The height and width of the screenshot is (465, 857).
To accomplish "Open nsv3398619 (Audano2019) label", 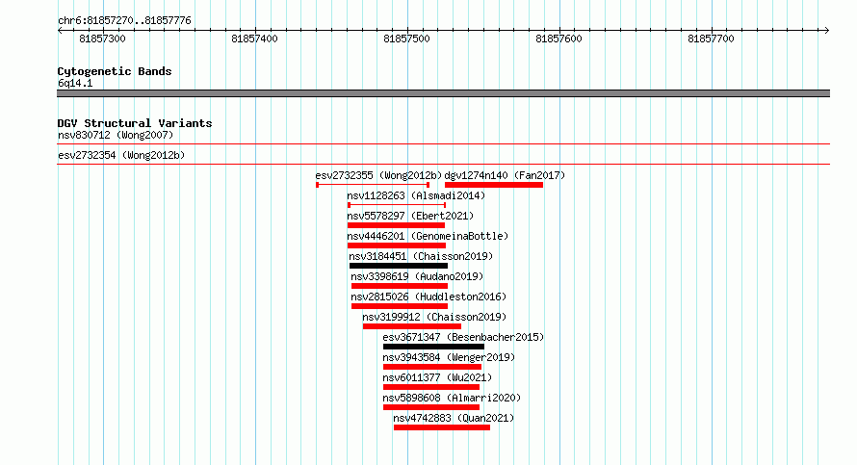I will tap(417, 276).
